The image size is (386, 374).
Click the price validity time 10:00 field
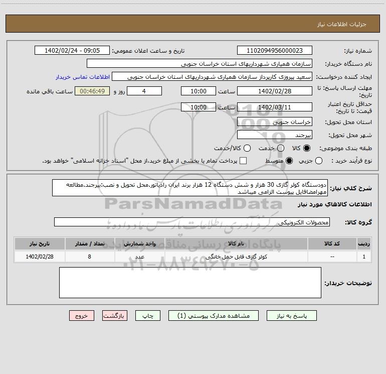tap(199, 107)
